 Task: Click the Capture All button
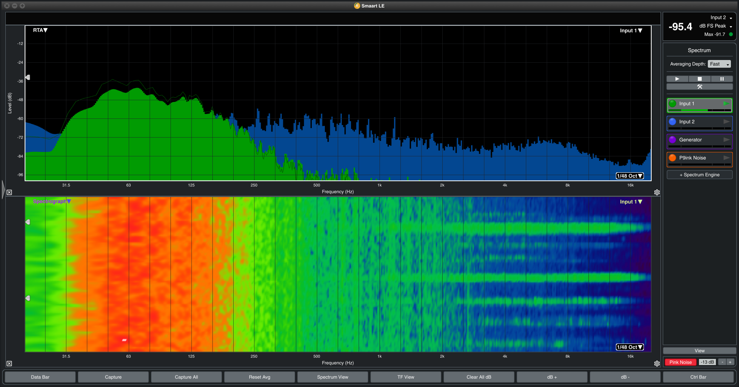186,377
